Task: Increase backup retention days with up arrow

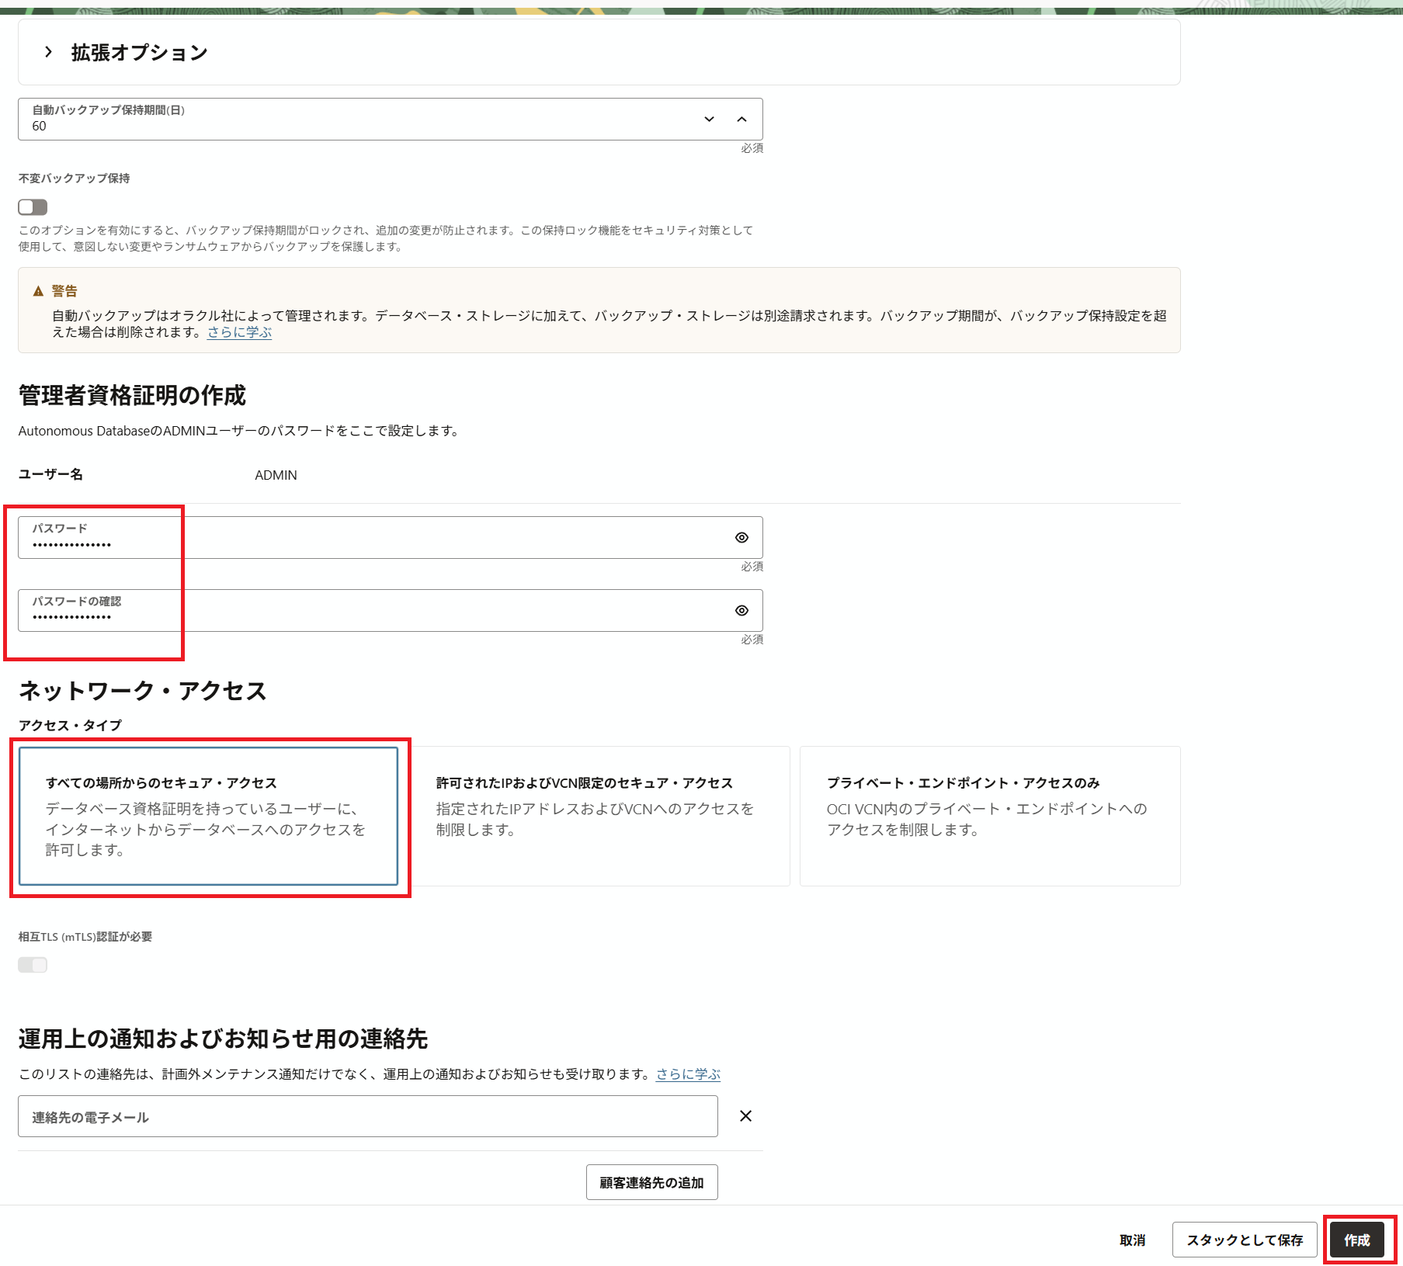Action: (x=741, y=120)
